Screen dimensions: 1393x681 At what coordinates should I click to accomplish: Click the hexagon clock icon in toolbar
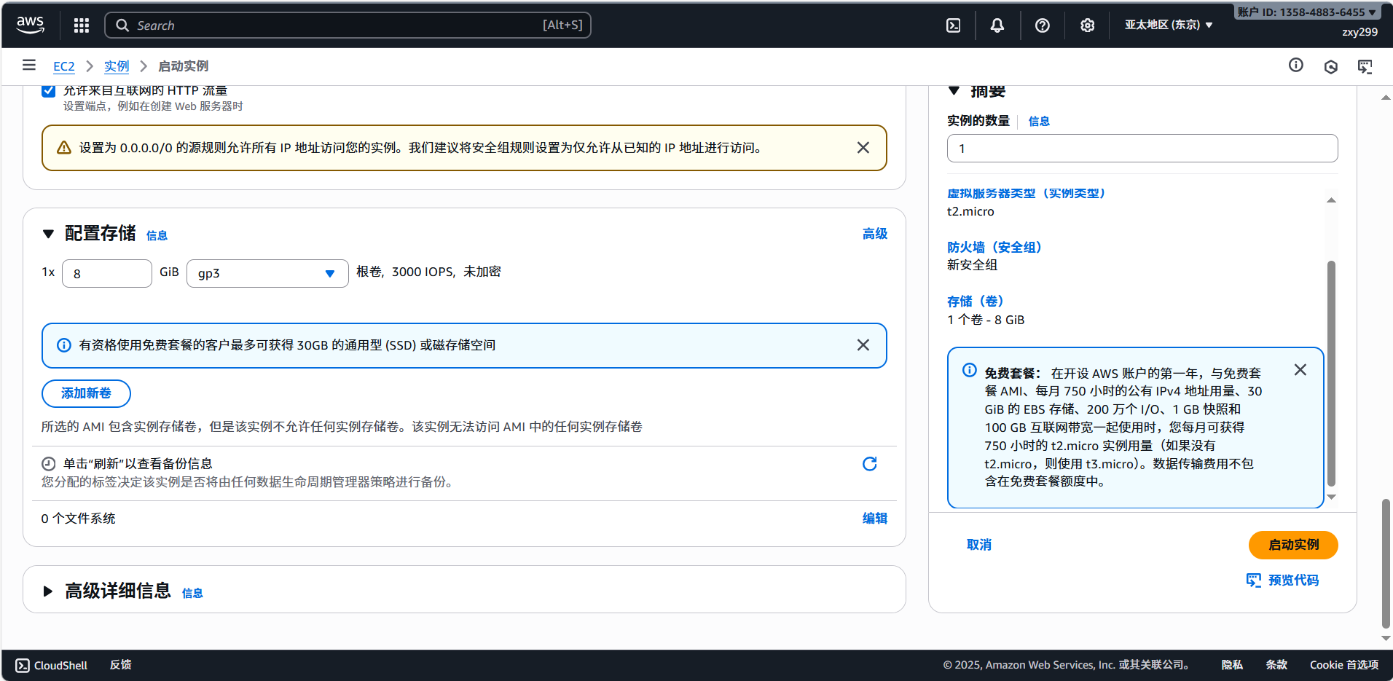click(1331, 67)
